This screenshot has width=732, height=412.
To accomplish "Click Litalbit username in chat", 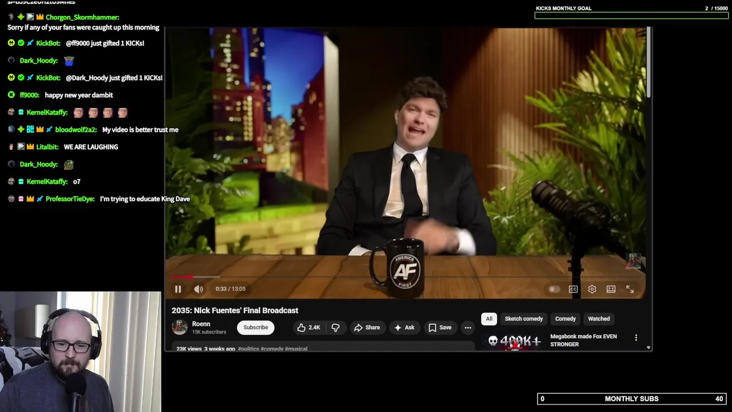I will tap(47, 147).
